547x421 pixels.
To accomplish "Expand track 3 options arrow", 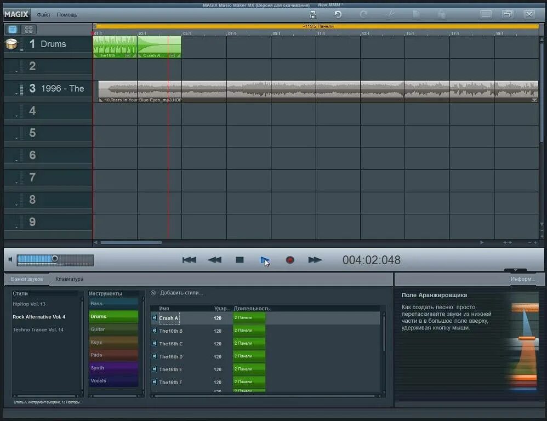I will (x=16, y=94).
